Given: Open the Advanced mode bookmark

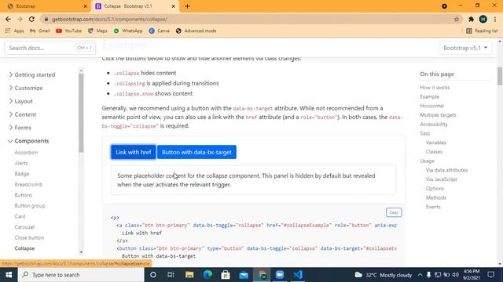Looking at the screenshot, I should coord(196,31).
